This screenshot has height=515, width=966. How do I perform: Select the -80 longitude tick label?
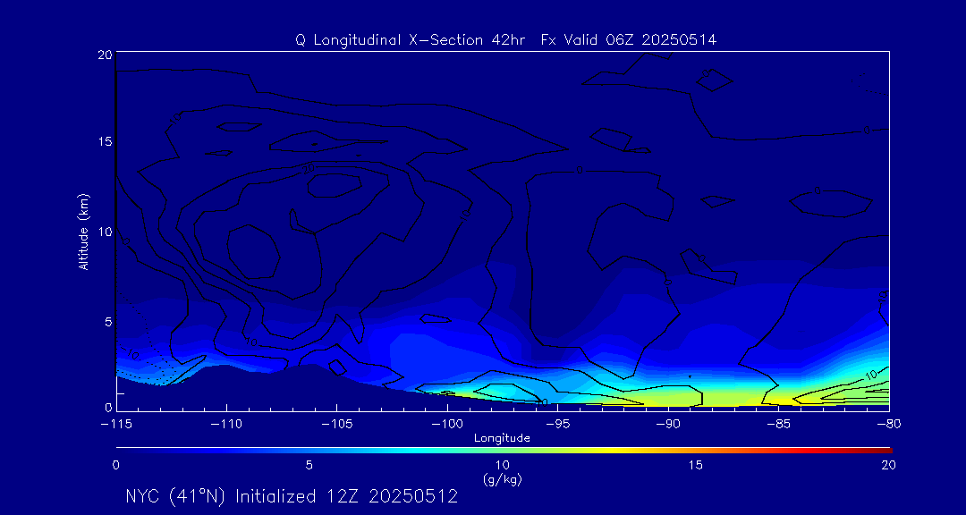[x=889, y=425]
